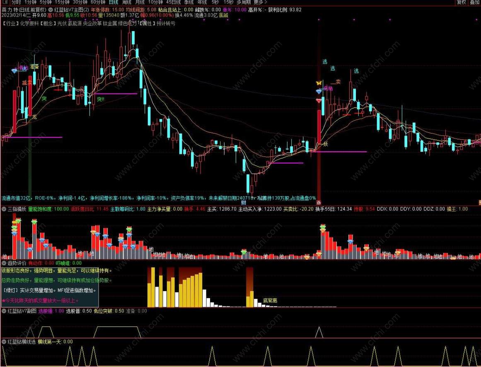Screen dimensions: 481x367
Task: Switch to the 15秒 period
Action: [228, 2]
